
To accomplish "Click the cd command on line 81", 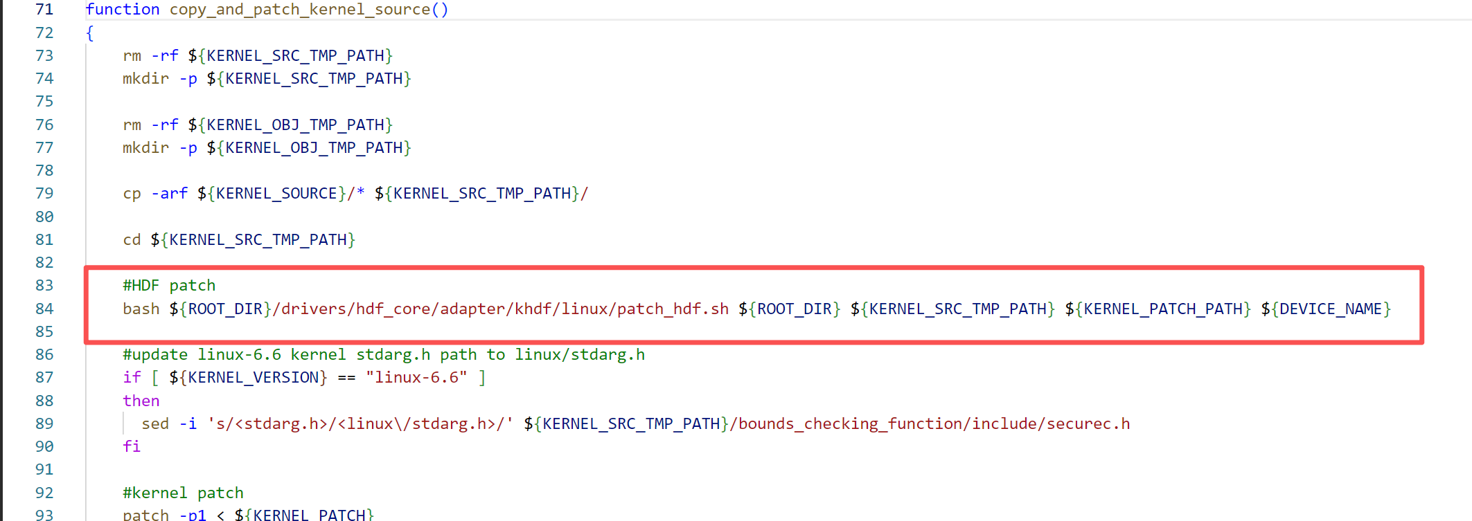I will 132,239.
